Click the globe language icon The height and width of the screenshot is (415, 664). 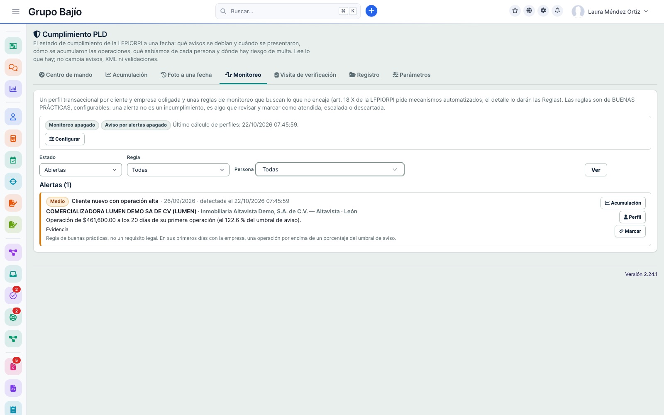[529, 11]
